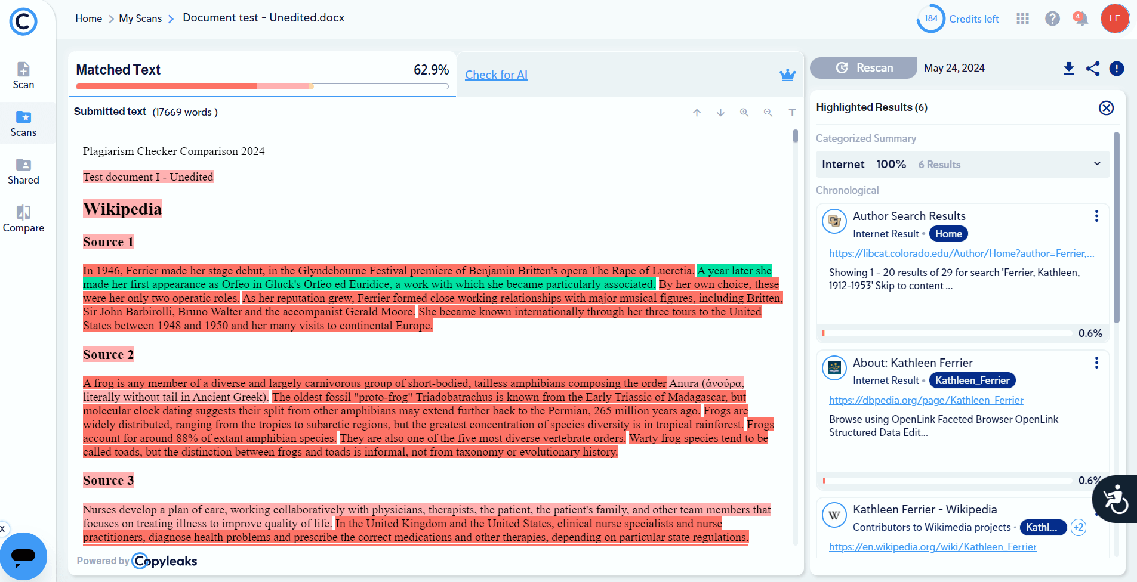Click the 'A frog is any member' highlighted sentence

[x=374, y=383]
